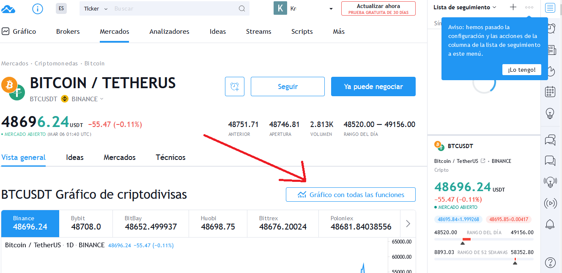Image resolution: width=562 pixels, height=273 pixels.
Task: Click the Rango del día slider marker
Action: point(463,243)
